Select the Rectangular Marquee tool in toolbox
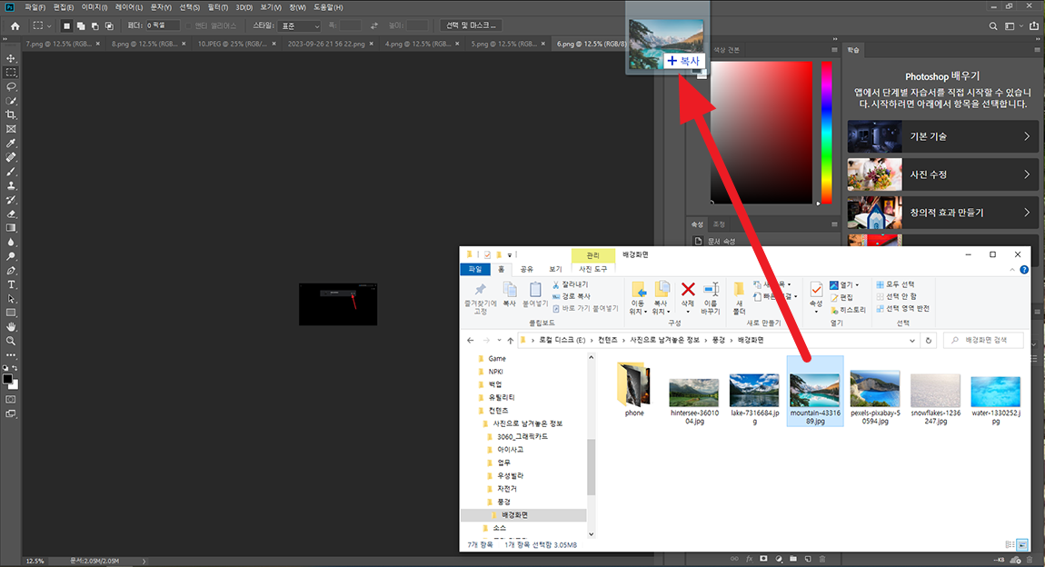Screen dimensions: 1045x567 click(11, 73)
